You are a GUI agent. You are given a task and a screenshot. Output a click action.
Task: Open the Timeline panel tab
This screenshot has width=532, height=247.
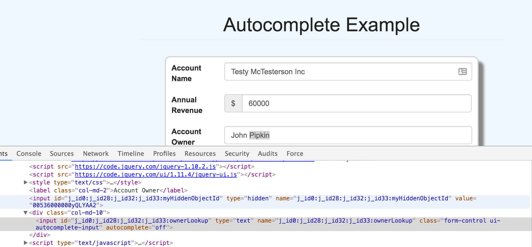tap(131, 153)
